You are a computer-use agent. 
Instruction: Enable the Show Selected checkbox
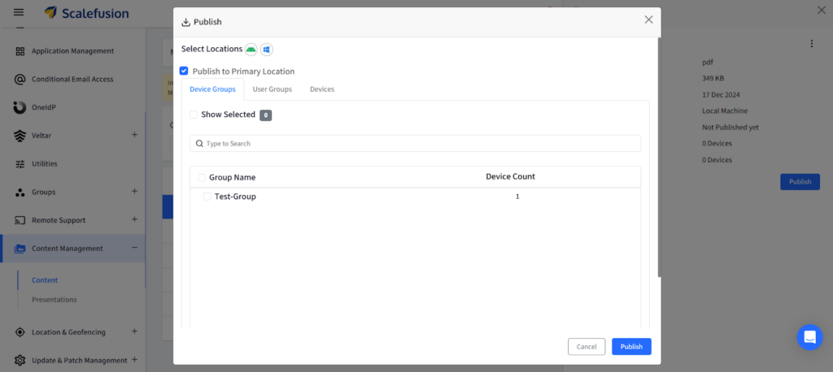[194, 115]
